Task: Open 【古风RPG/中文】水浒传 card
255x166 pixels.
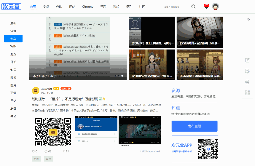Action: (x=152, y=65)
